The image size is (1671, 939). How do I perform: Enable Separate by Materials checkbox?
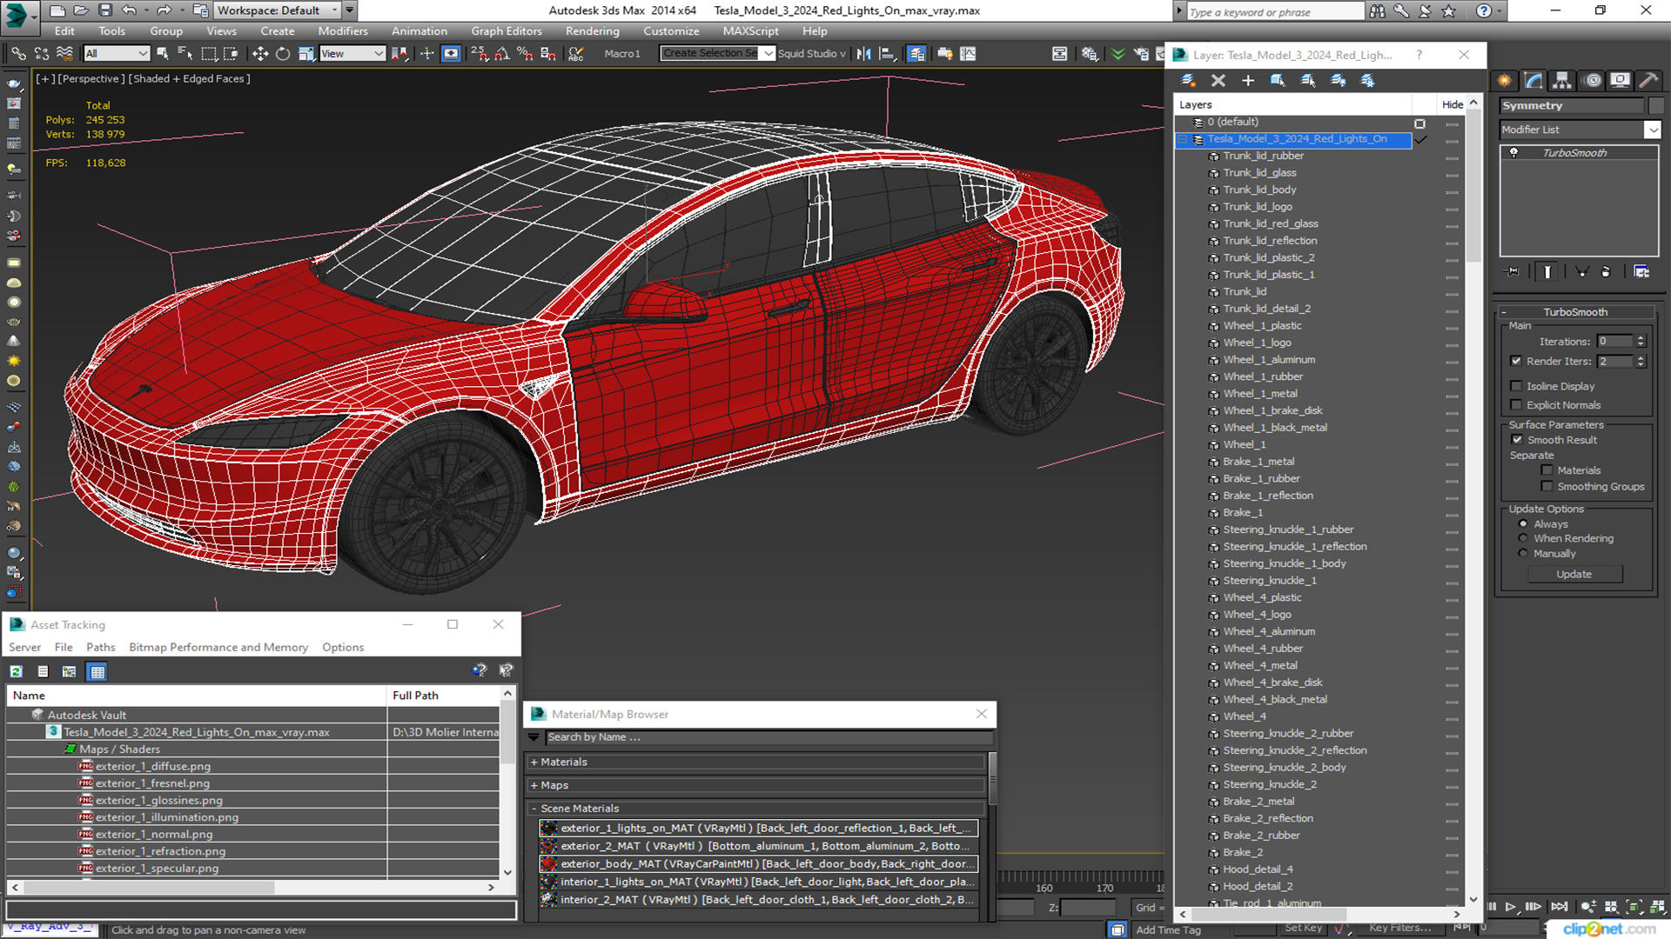[1547, 470]
